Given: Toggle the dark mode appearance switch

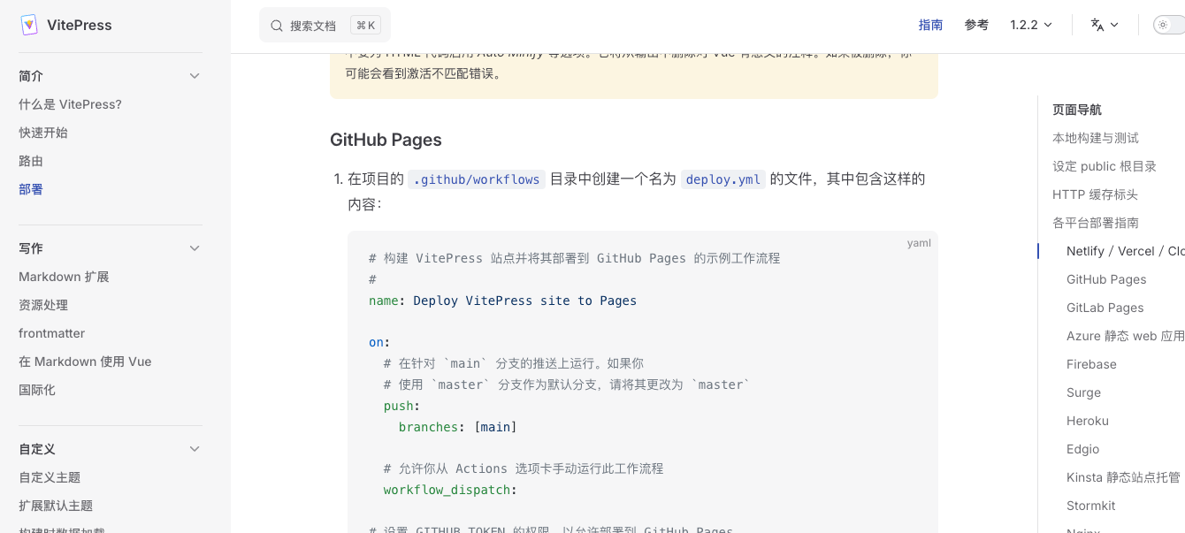Looking at the screenshot, I should coord(1169,25).
